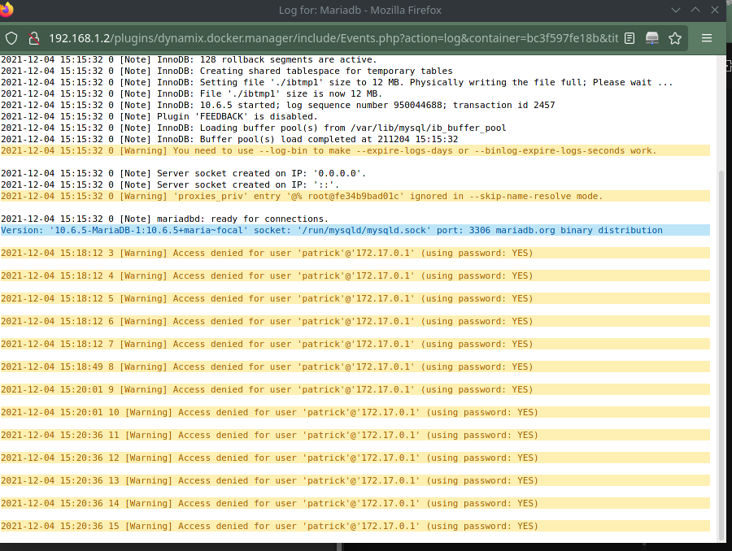Click Access denied warning with id 15
732x551 pixels.
click(355, 526)
